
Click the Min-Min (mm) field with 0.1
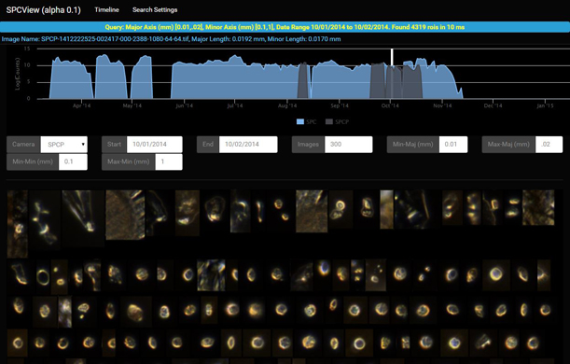pyautogui.click(x=73, y=161)
